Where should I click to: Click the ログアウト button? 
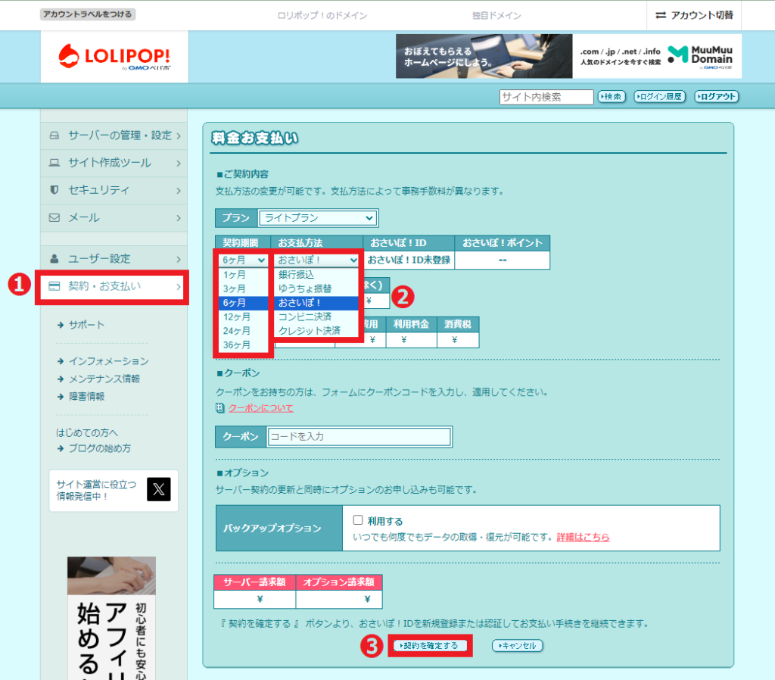click(x=716, y=97)
